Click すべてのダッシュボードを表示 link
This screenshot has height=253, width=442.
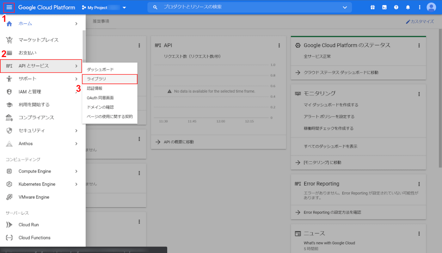pos(331,146)
